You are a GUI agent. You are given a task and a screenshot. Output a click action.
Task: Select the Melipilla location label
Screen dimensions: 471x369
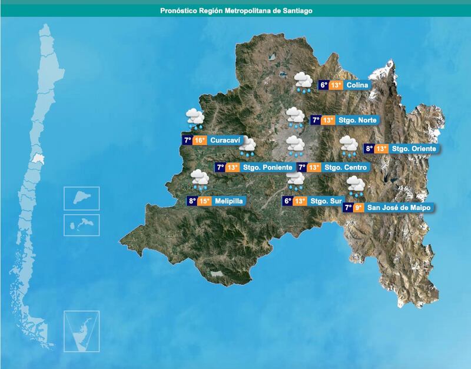point(229,201)
